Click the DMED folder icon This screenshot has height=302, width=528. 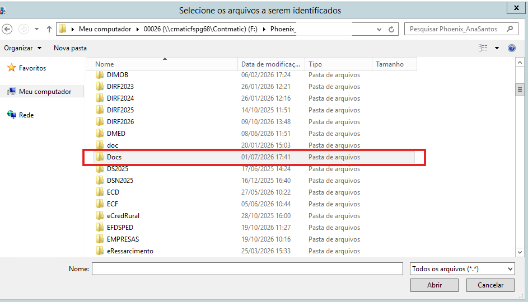point(100,133)
